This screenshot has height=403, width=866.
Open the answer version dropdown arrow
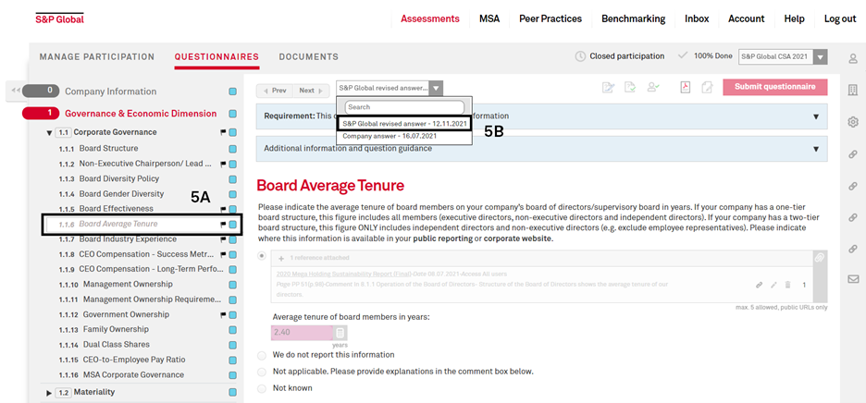pyautogui.click(x=436, y=88)
